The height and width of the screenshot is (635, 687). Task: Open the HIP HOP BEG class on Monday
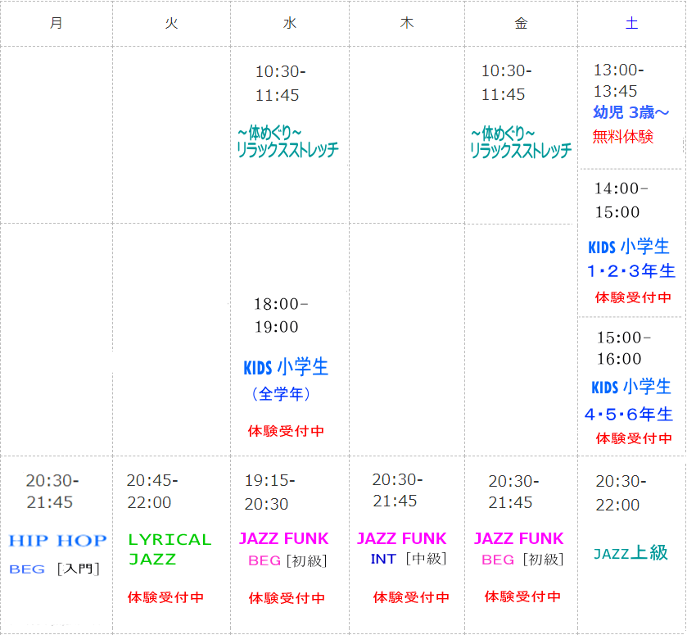[57, 541]
